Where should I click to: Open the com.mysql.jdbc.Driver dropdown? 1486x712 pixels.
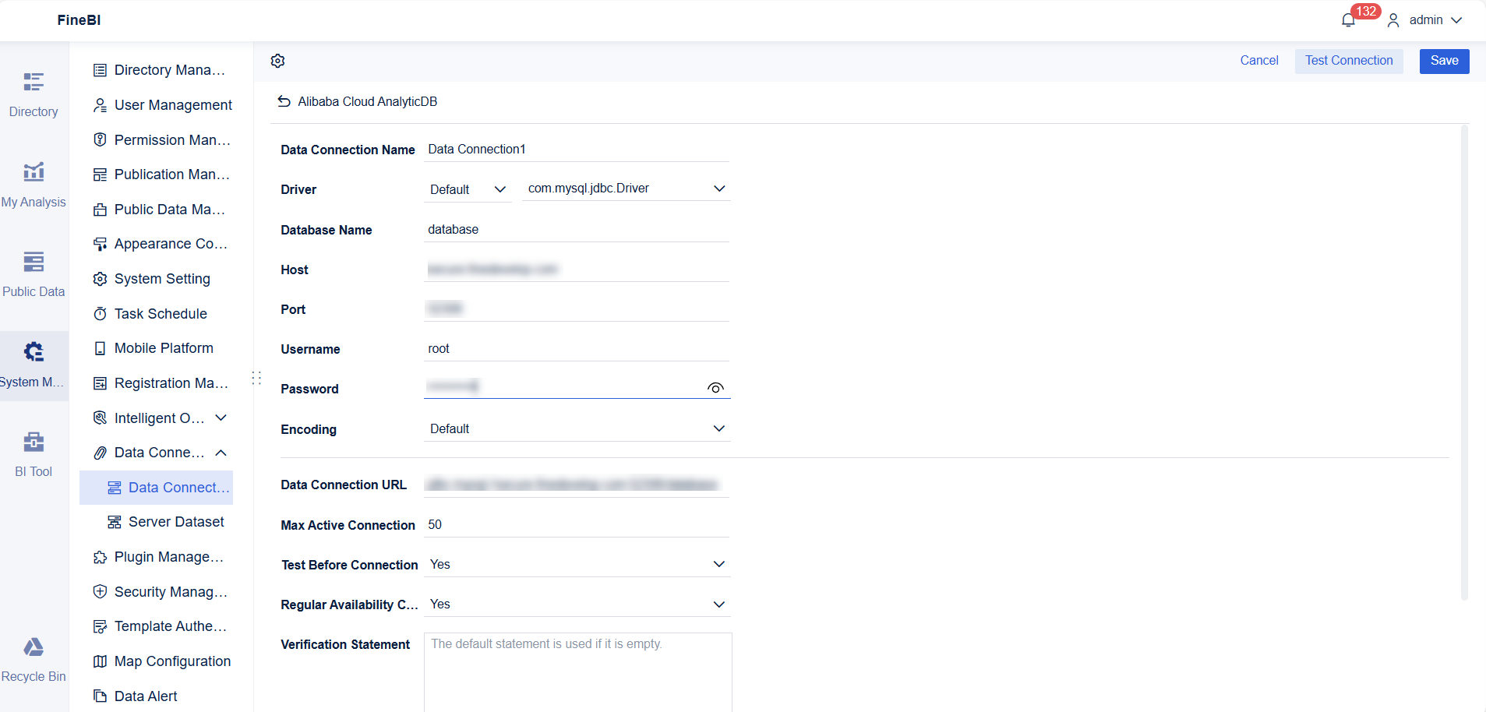[x=627, y=189]
